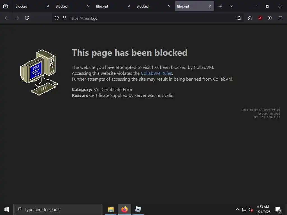Open the tracking protection shield panel
The height and width of the screenshot is (215, 287).
(57, 18)
